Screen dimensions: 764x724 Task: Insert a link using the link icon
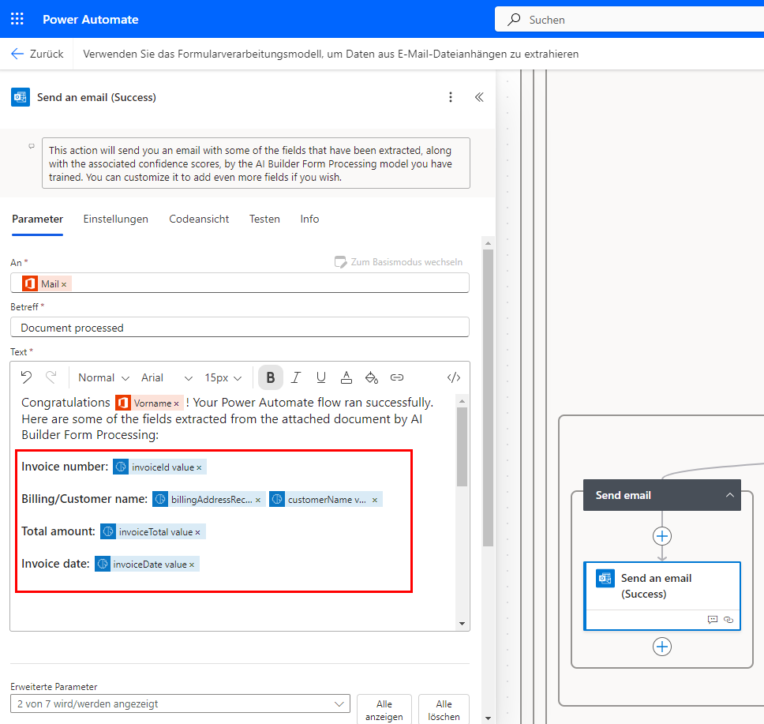397,377
